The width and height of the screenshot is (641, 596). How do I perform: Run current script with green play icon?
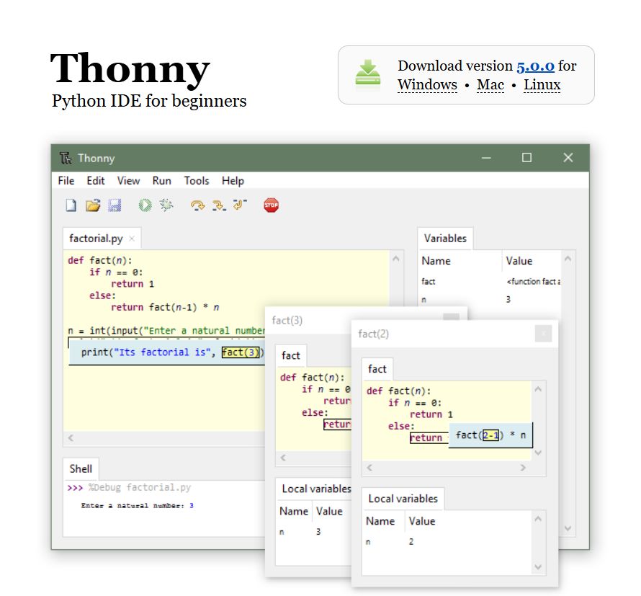[x=145, y=205]
